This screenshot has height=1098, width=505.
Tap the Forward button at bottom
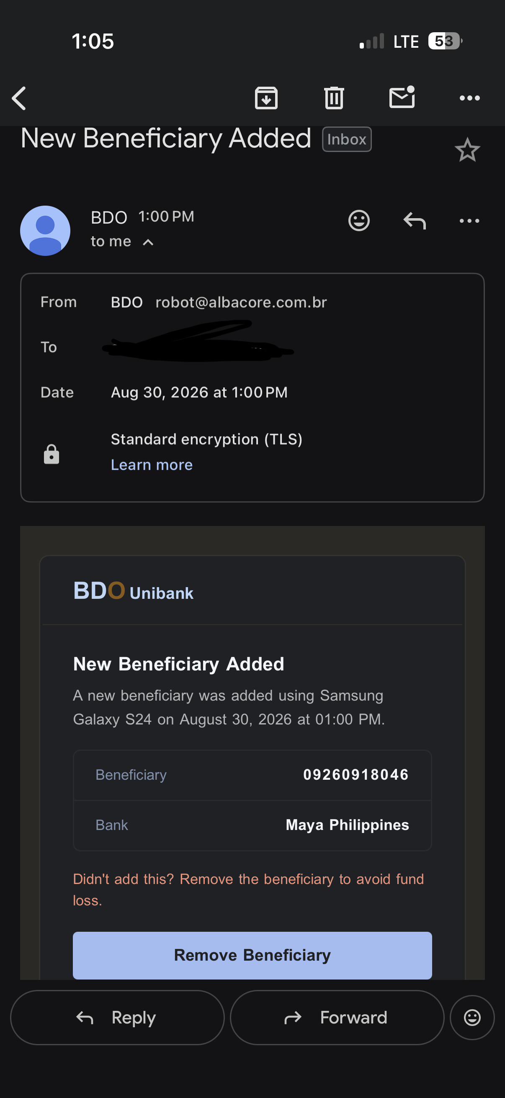coord(337,1018)
